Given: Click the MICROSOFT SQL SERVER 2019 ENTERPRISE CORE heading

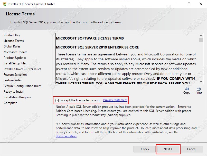Looking at the screenshot, I should coord(97,47).
